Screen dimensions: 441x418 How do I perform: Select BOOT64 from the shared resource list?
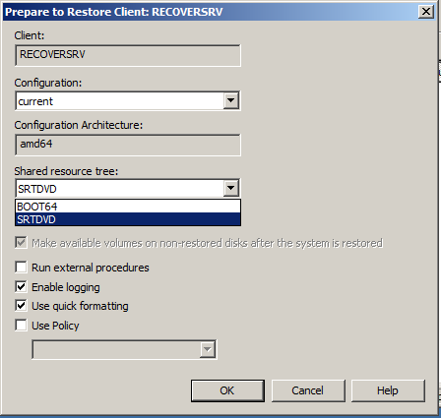tap(128, 207)
